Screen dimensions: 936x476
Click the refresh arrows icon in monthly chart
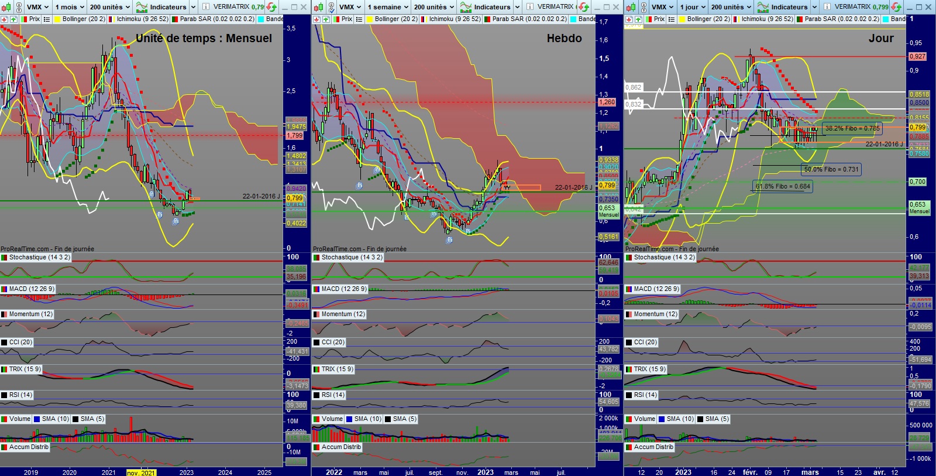271,7
